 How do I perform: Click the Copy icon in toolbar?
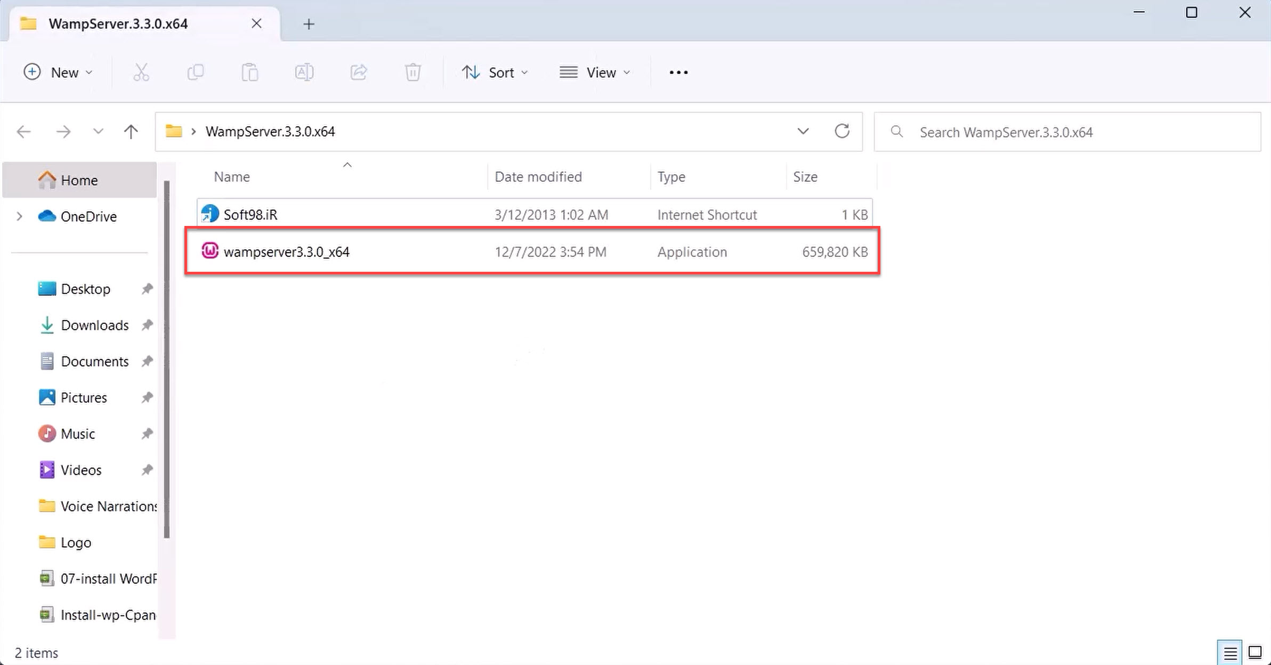196,72
